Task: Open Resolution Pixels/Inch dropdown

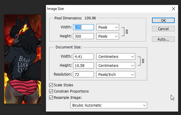Action: [116, 75]
